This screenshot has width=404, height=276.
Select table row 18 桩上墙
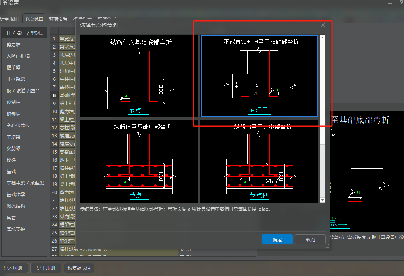[x=63, y=176]
